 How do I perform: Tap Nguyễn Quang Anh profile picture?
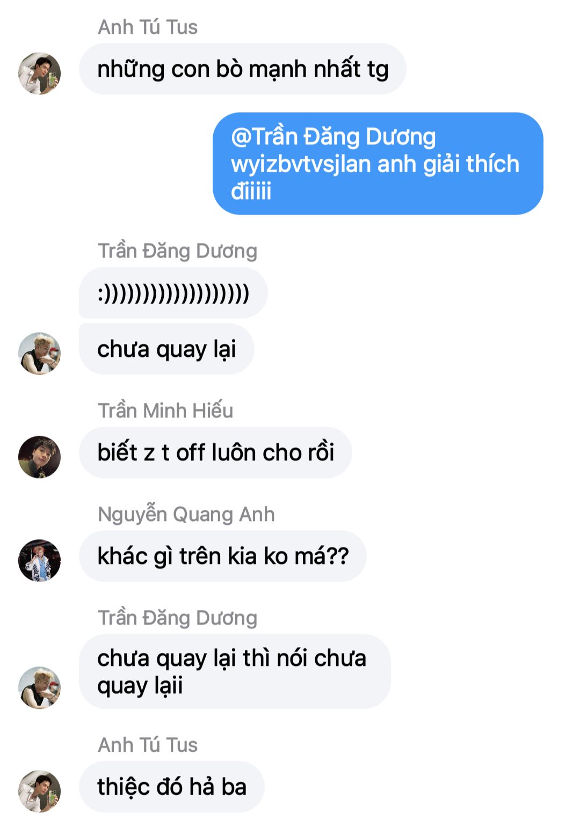[39, 560]
